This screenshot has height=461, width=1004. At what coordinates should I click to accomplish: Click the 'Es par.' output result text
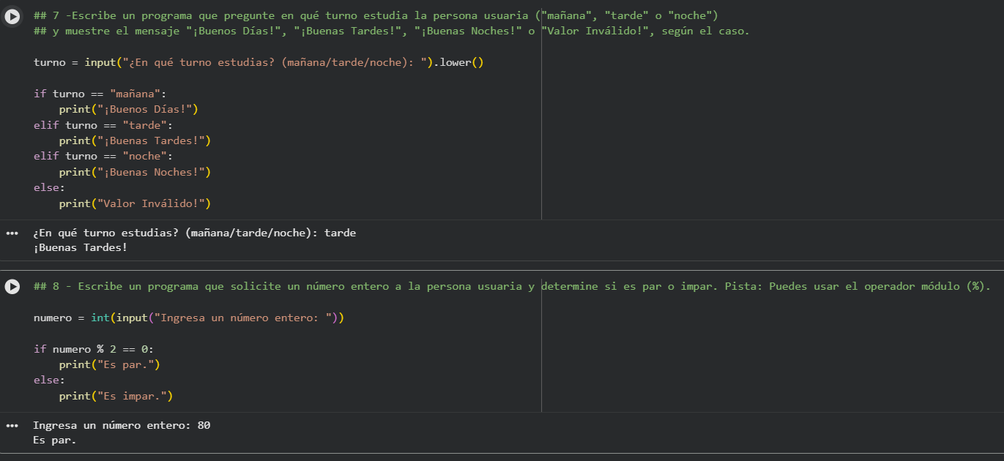click(x=55, y=441)
